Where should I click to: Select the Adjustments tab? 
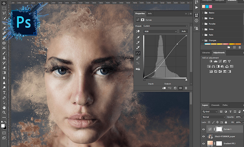(x=219, y=53)
